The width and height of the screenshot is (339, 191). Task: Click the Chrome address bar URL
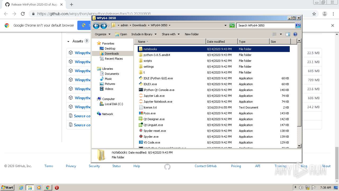[94, 14]
